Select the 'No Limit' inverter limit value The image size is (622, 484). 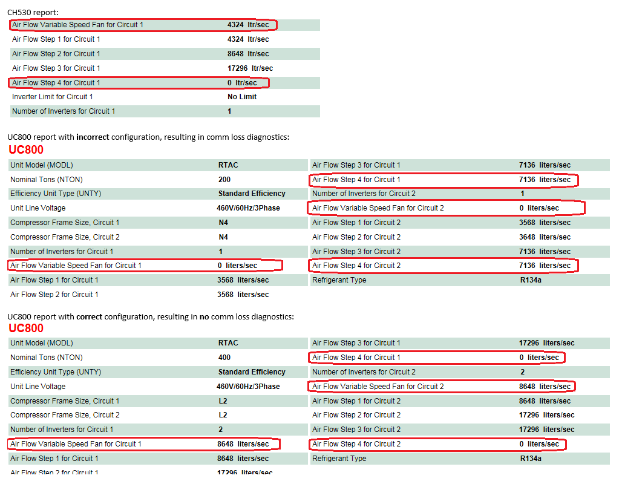(242, 97)
